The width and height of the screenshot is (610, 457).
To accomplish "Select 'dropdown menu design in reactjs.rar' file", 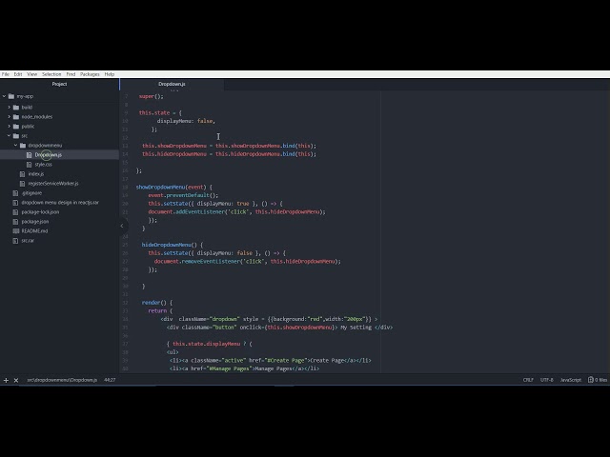I will pos(60,203).
